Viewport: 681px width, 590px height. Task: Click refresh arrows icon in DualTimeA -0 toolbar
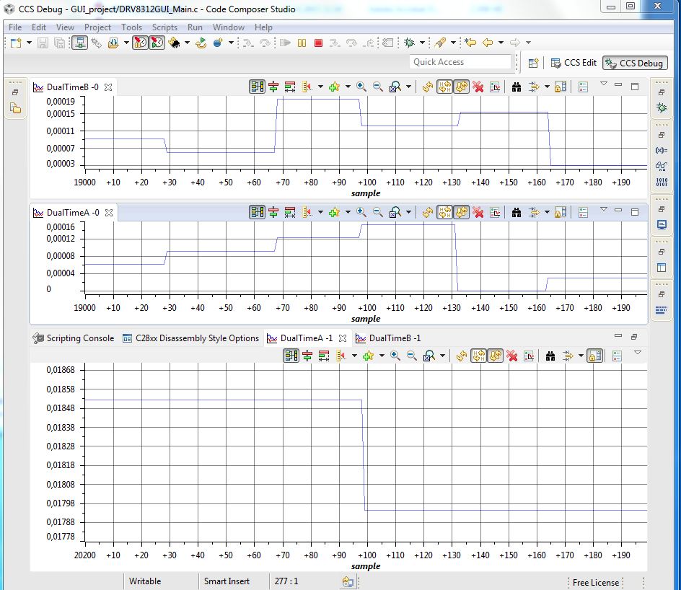click(427, 212)
